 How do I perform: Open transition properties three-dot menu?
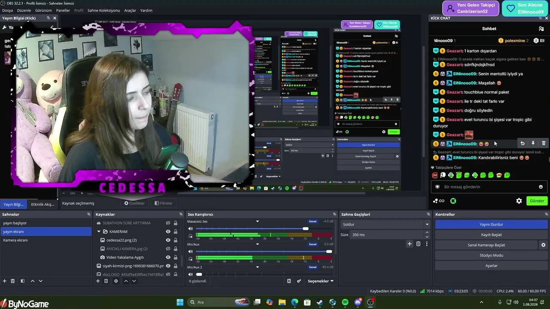(x=427, y=244)
